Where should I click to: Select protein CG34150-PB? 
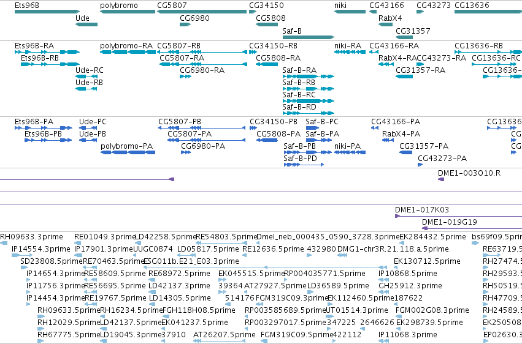click(x=253, y=128)
